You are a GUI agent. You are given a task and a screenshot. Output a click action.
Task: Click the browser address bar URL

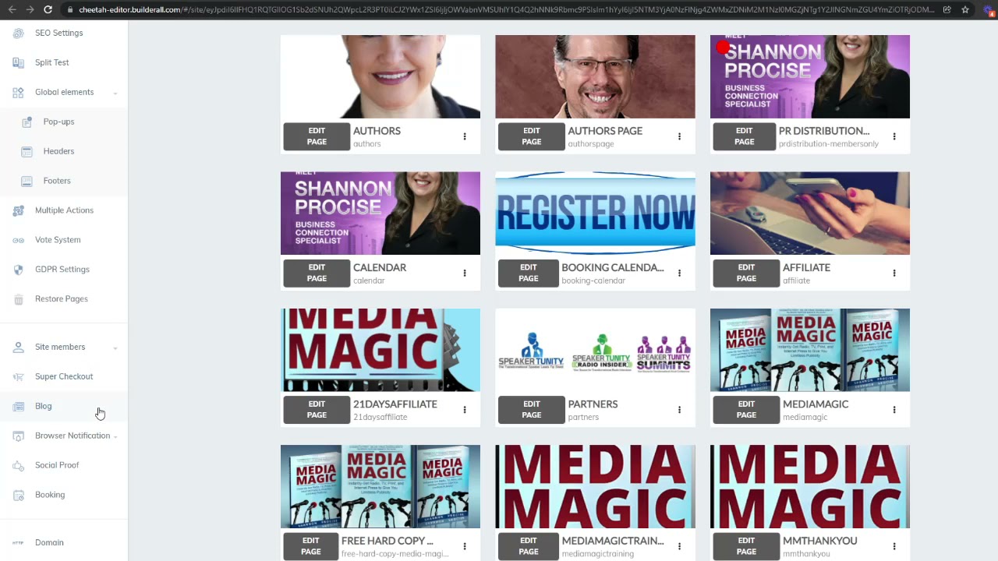(x=507, y=9)
